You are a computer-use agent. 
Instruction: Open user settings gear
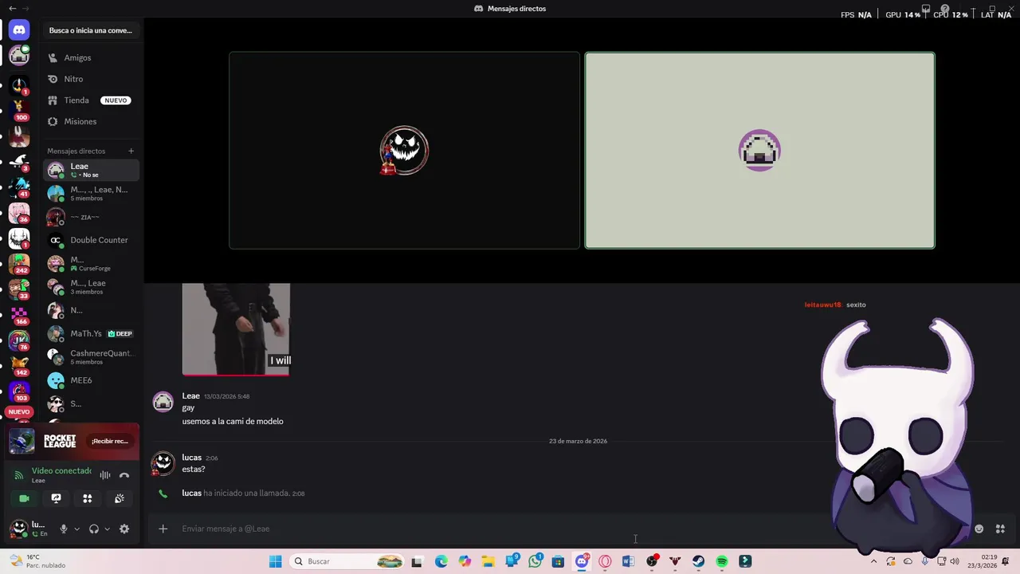coord(124,529)
